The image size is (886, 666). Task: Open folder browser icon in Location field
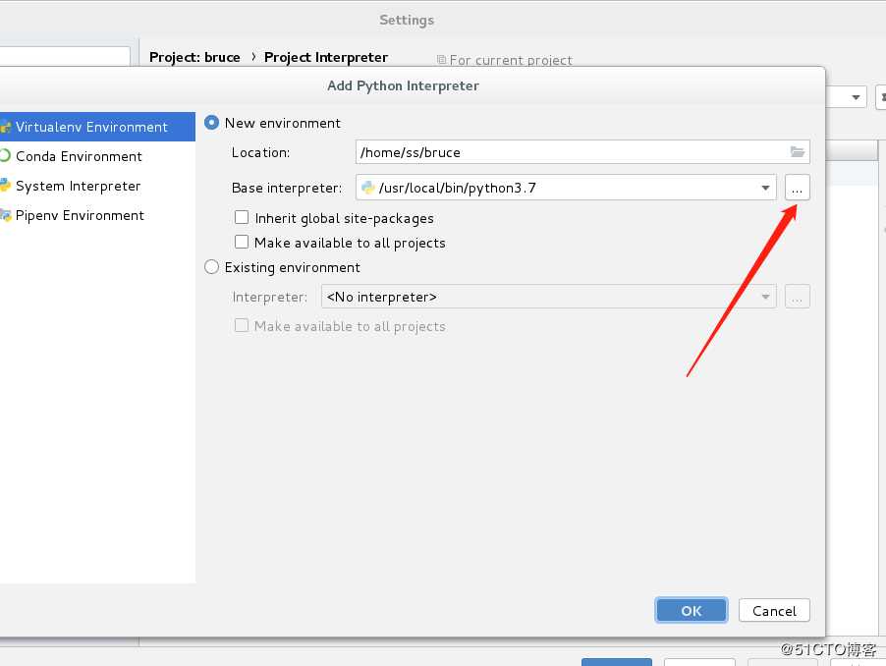(x=798, y=151)
